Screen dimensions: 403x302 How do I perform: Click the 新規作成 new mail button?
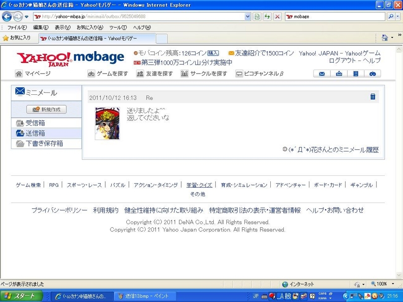pyautogui.click(x=47, y=109)
